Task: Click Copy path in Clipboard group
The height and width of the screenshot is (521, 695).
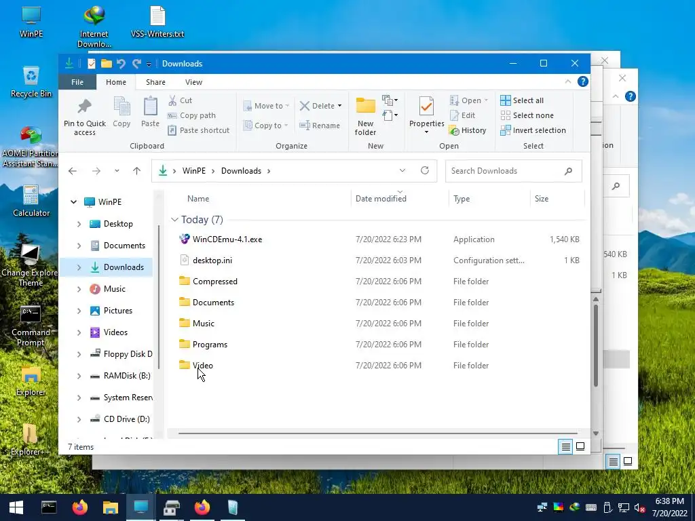Action: point(191,115)
